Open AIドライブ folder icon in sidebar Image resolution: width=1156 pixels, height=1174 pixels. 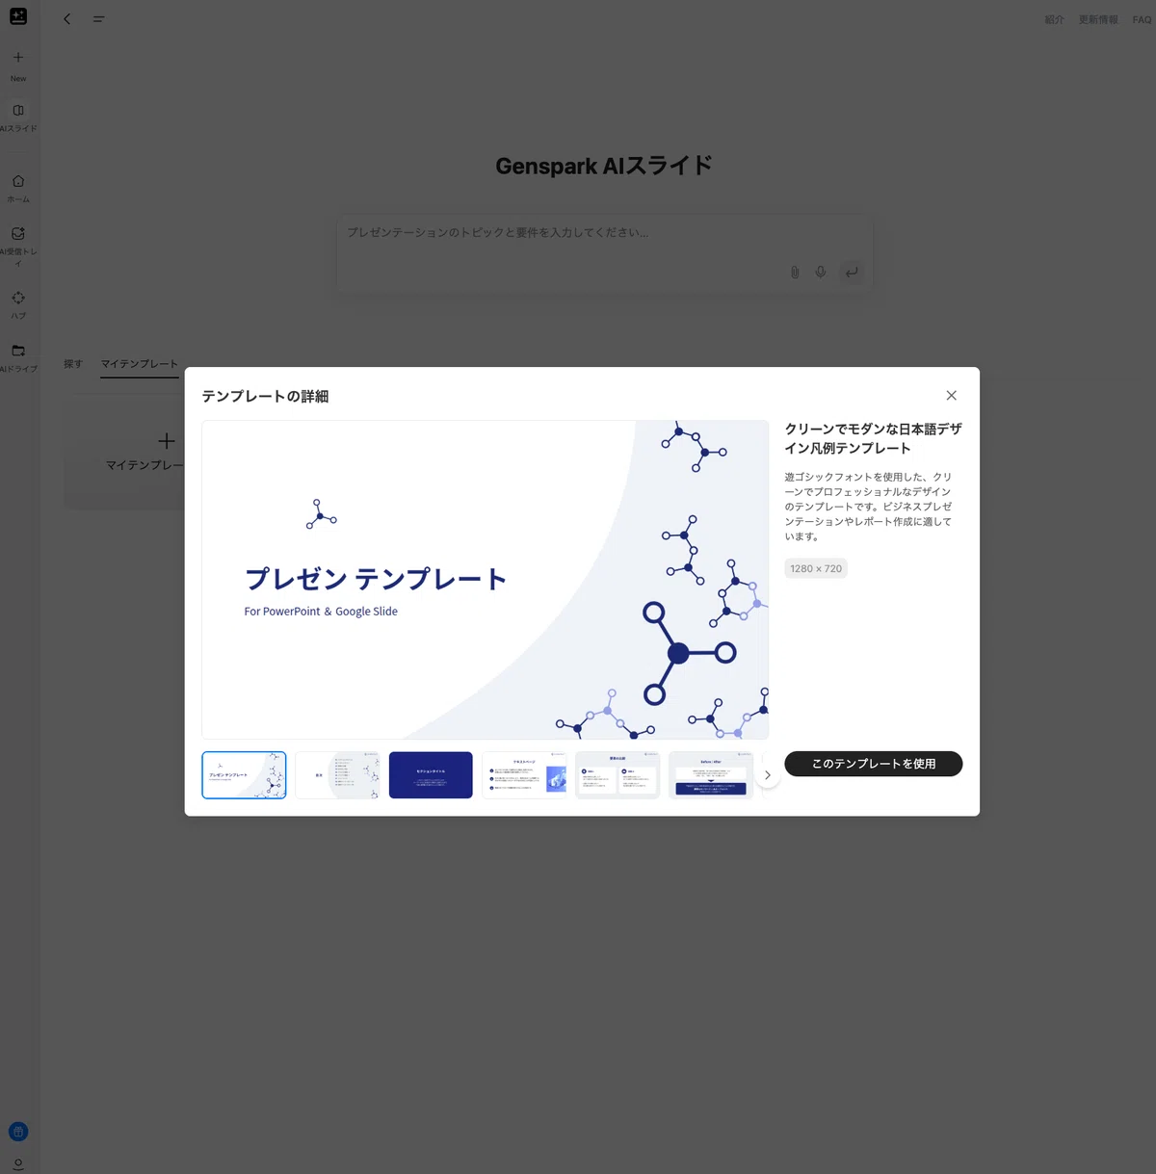pyautogui.click(x=18, y=351)
